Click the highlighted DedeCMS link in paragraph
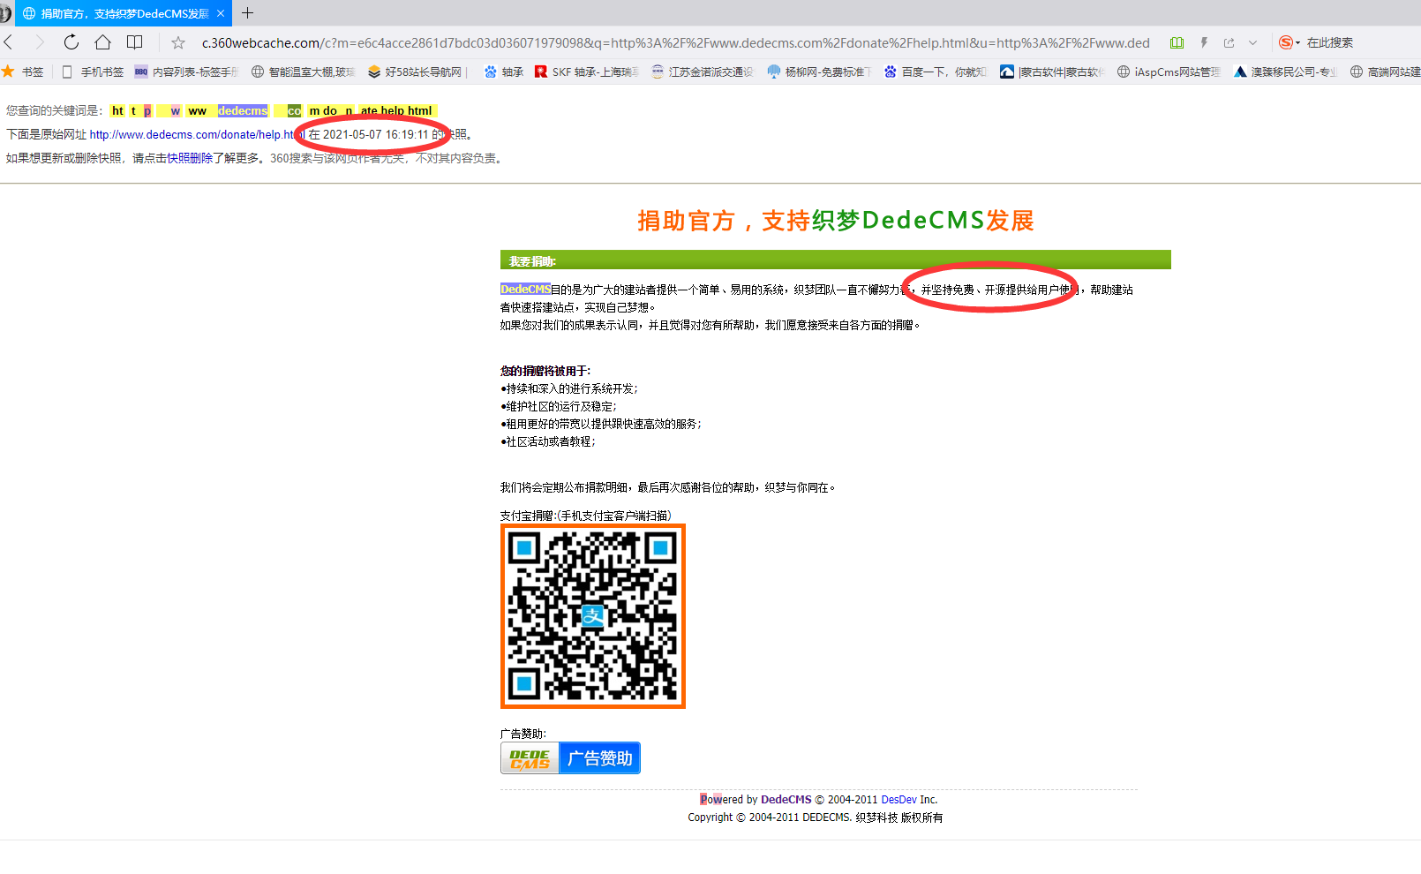1421x874 pixels. click(525, 290)
